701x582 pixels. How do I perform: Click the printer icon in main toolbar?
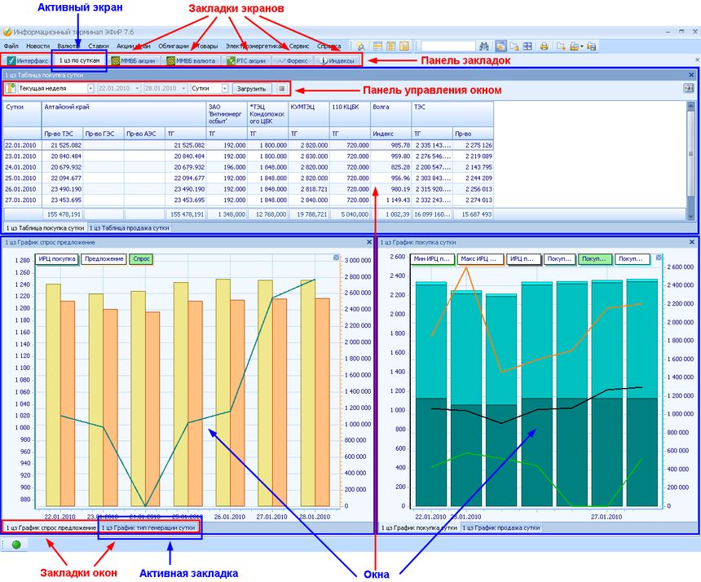coord(544,46)
